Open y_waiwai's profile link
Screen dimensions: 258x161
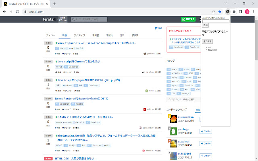tap(184, 141)
